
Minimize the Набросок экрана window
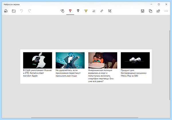[x=151, y=4]
